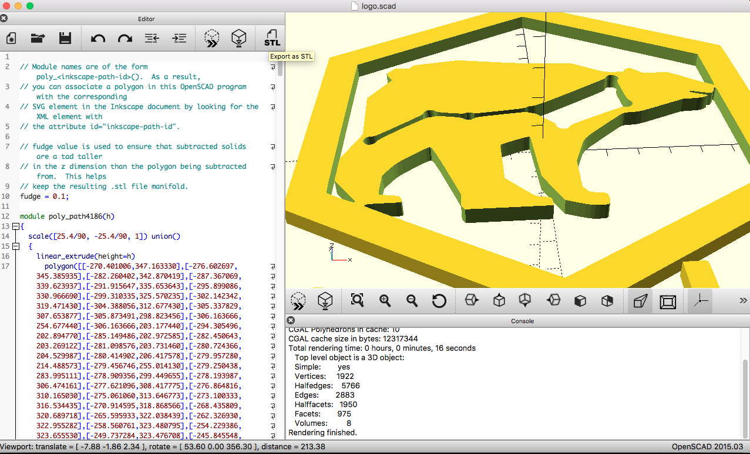The height and width of the screenshot is (454, 750).
Task: Unindent the selected code
Action: [x=152, y=39]
